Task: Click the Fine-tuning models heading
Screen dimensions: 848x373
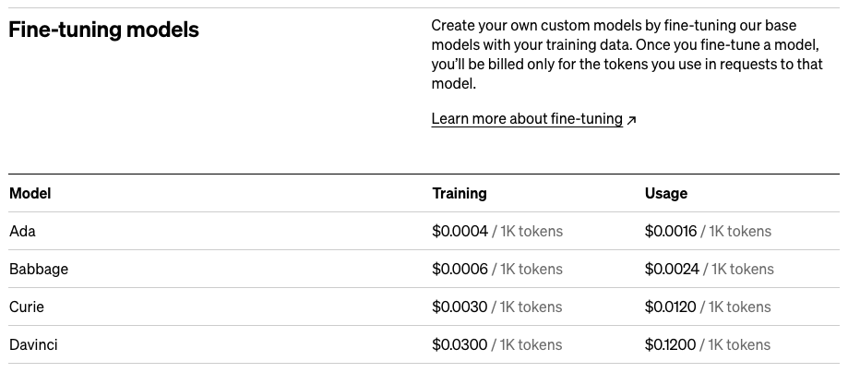Action: (103, 30)
